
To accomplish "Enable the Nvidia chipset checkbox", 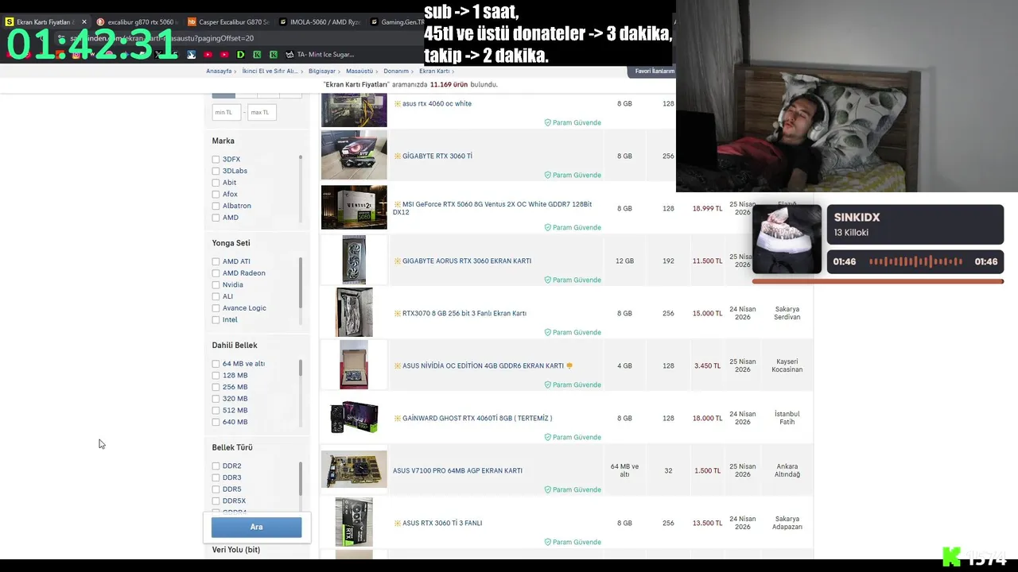I will (x=216, y=284).
